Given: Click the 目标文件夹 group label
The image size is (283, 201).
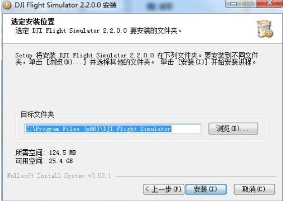Looking at the screenshot, I should pyautogui.click(x=37, y=115).
